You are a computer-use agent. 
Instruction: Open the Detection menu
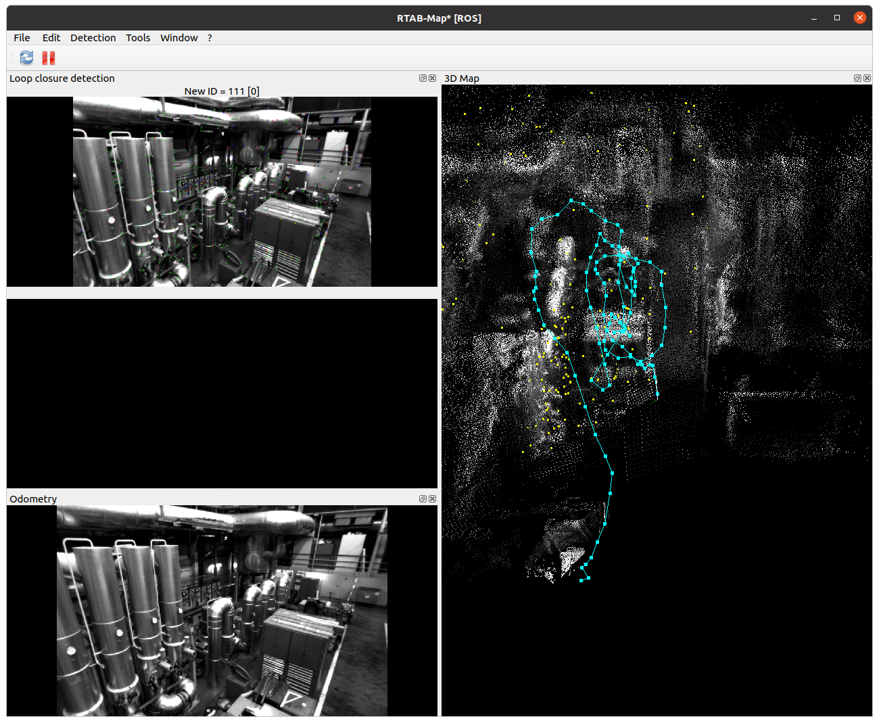tap(93, 38)
